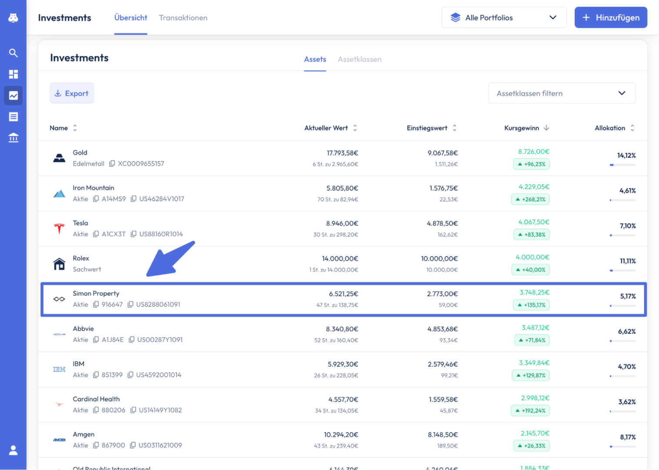Click IBM current value 5.929,30€

pos(343,364)
